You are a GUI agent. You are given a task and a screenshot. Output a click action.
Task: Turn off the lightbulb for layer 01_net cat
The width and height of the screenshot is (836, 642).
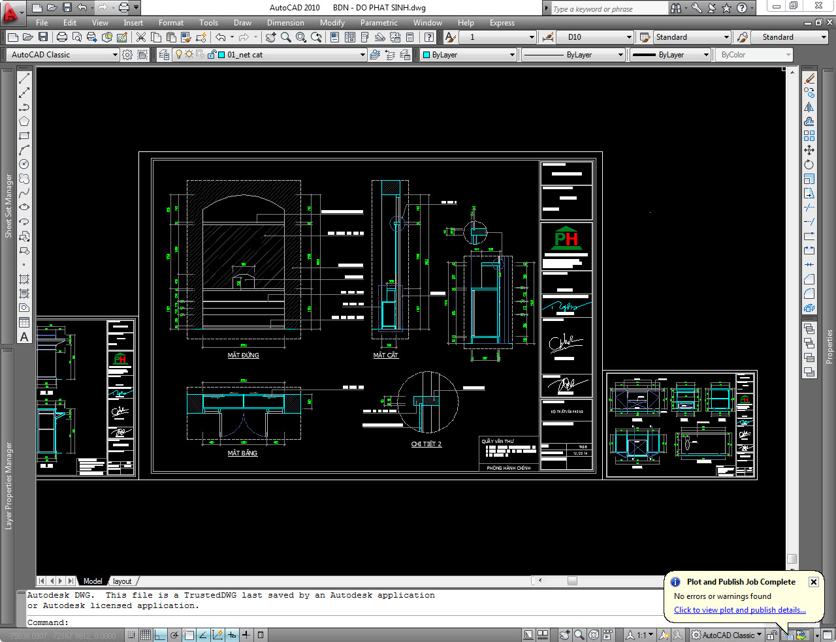(178, 54)
